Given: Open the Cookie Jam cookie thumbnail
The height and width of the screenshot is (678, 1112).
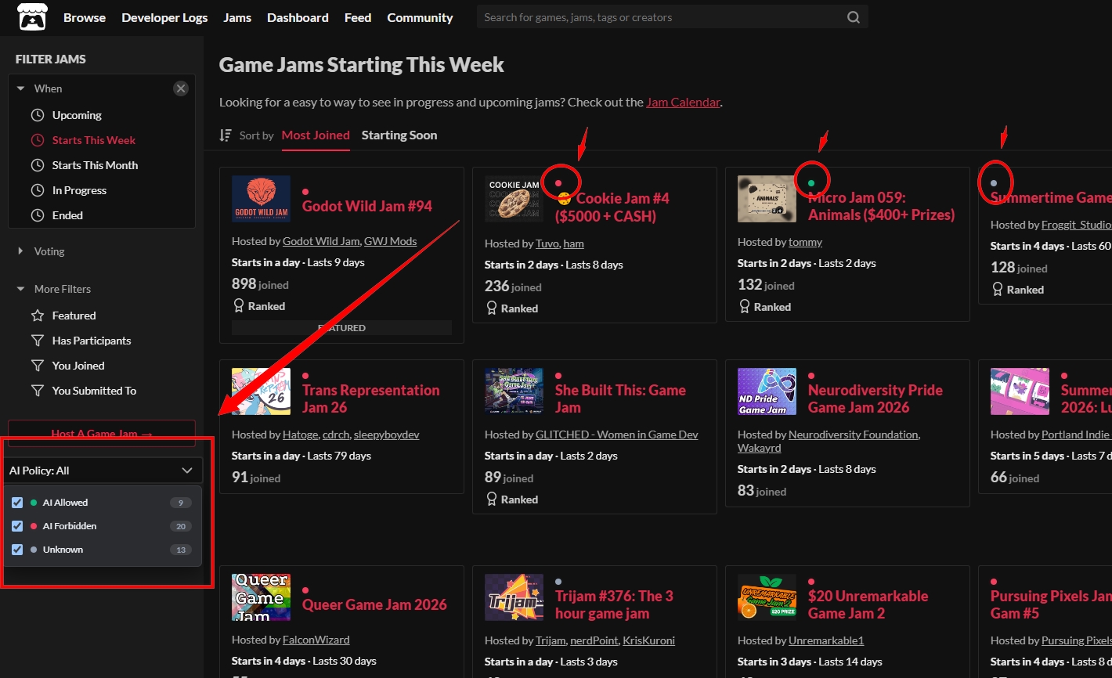Looking at the screenshot, I should pos(514,199).
